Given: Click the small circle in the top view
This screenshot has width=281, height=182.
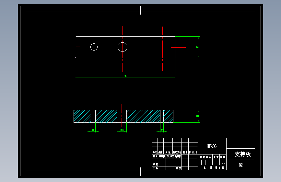Looking at the screenshot, I should (x=94, y=47).
